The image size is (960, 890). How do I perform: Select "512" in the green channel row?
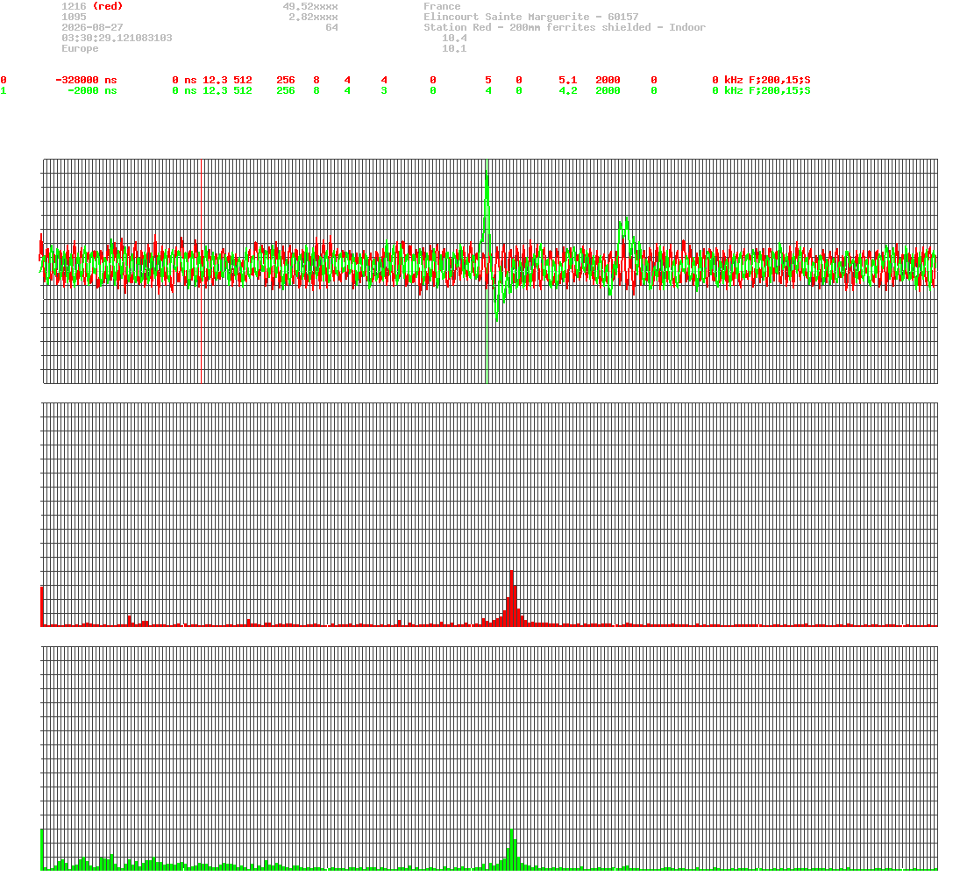243,90
